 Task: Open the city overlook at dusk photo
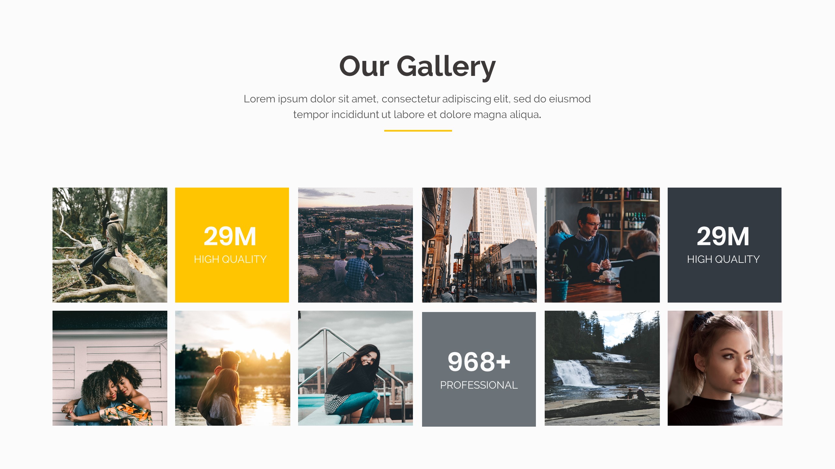pos(356,245)
